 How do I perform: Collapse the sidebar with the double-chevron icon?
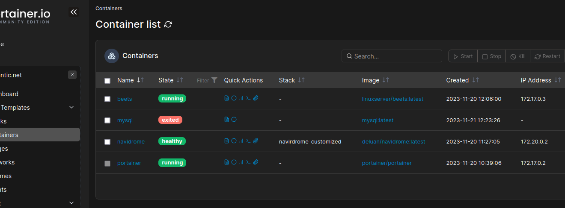coord(74,12)
